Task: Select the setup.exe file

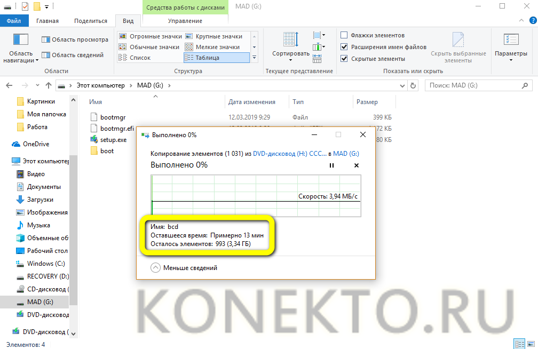Action: coord(113,140)
